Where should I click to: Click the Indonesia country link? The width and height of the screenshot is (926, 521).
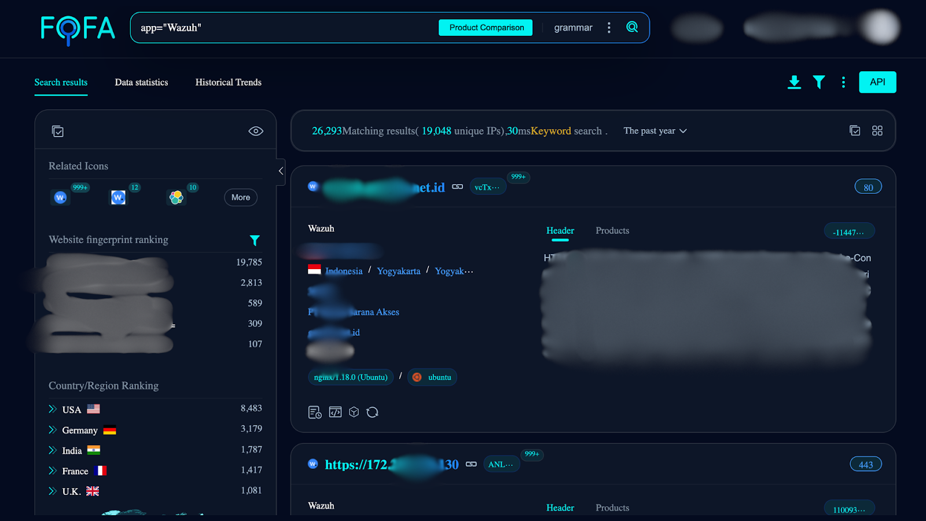(x=344, y=271)
